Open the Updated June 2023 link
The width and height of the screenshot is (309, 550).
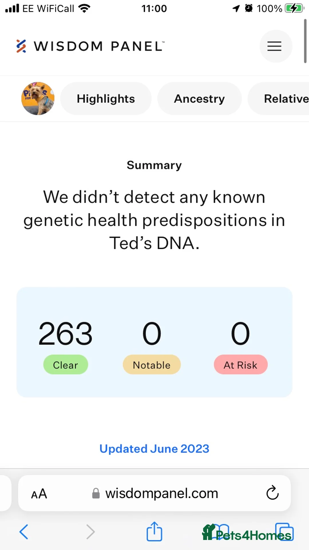(154, 449)
